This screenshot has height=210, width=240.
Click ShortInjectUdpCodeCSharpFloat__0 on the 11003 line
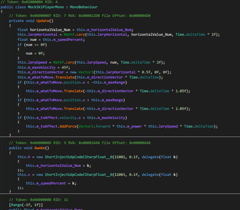pyautogui.click(x=79, y=175)
